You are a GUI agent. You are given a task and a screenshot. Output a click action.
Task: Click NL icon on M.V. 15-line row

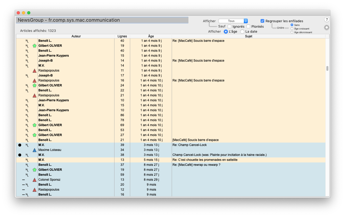[x=27, y=105]
